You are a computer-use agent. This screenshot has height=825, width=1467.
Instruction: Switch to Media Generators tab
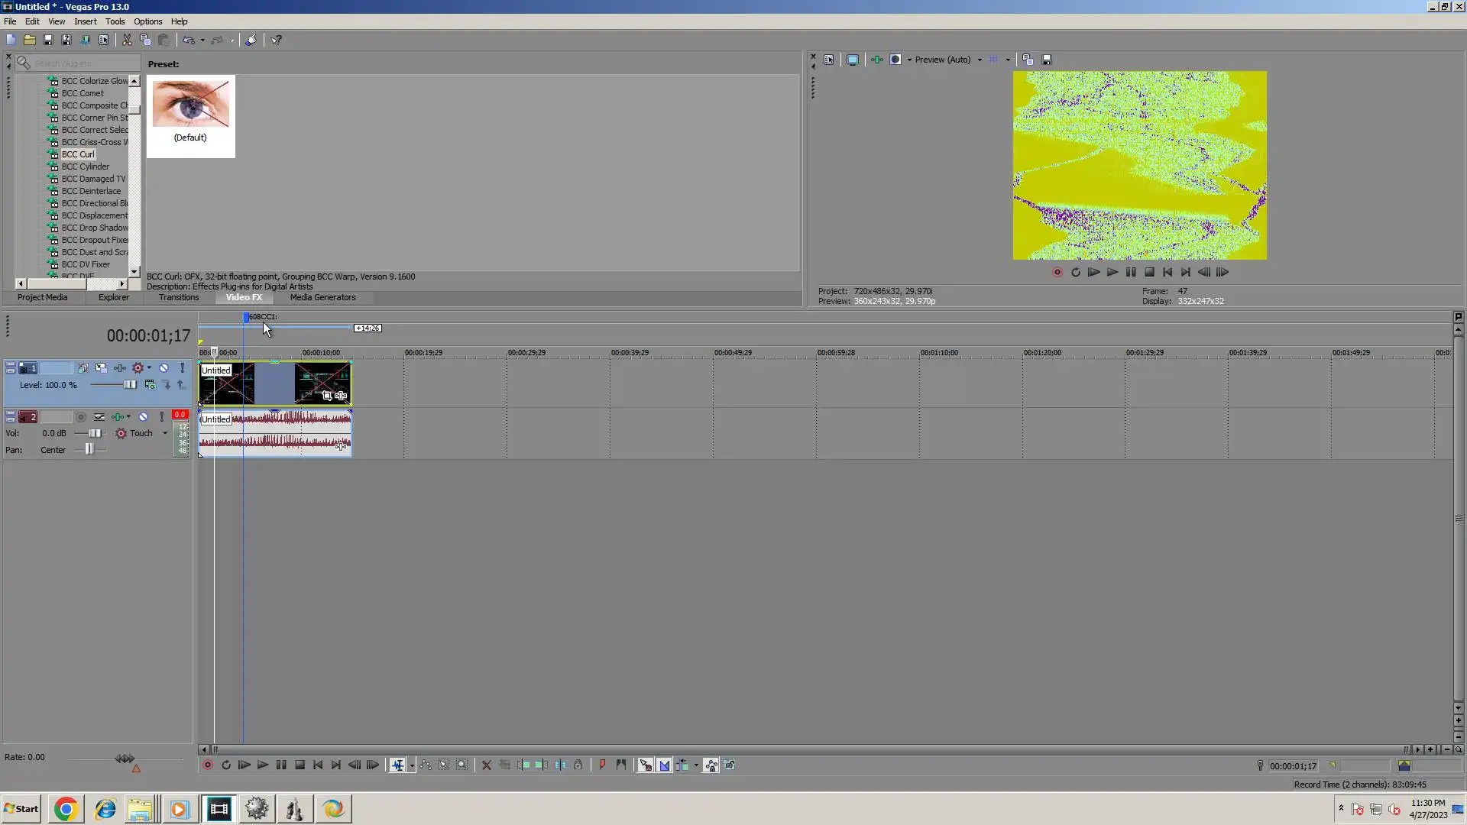(322, 297)
